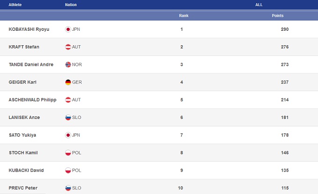
Task: Select the TANDE Daniel Andre name
Action: pyautogui.click(x=31, y=64)
